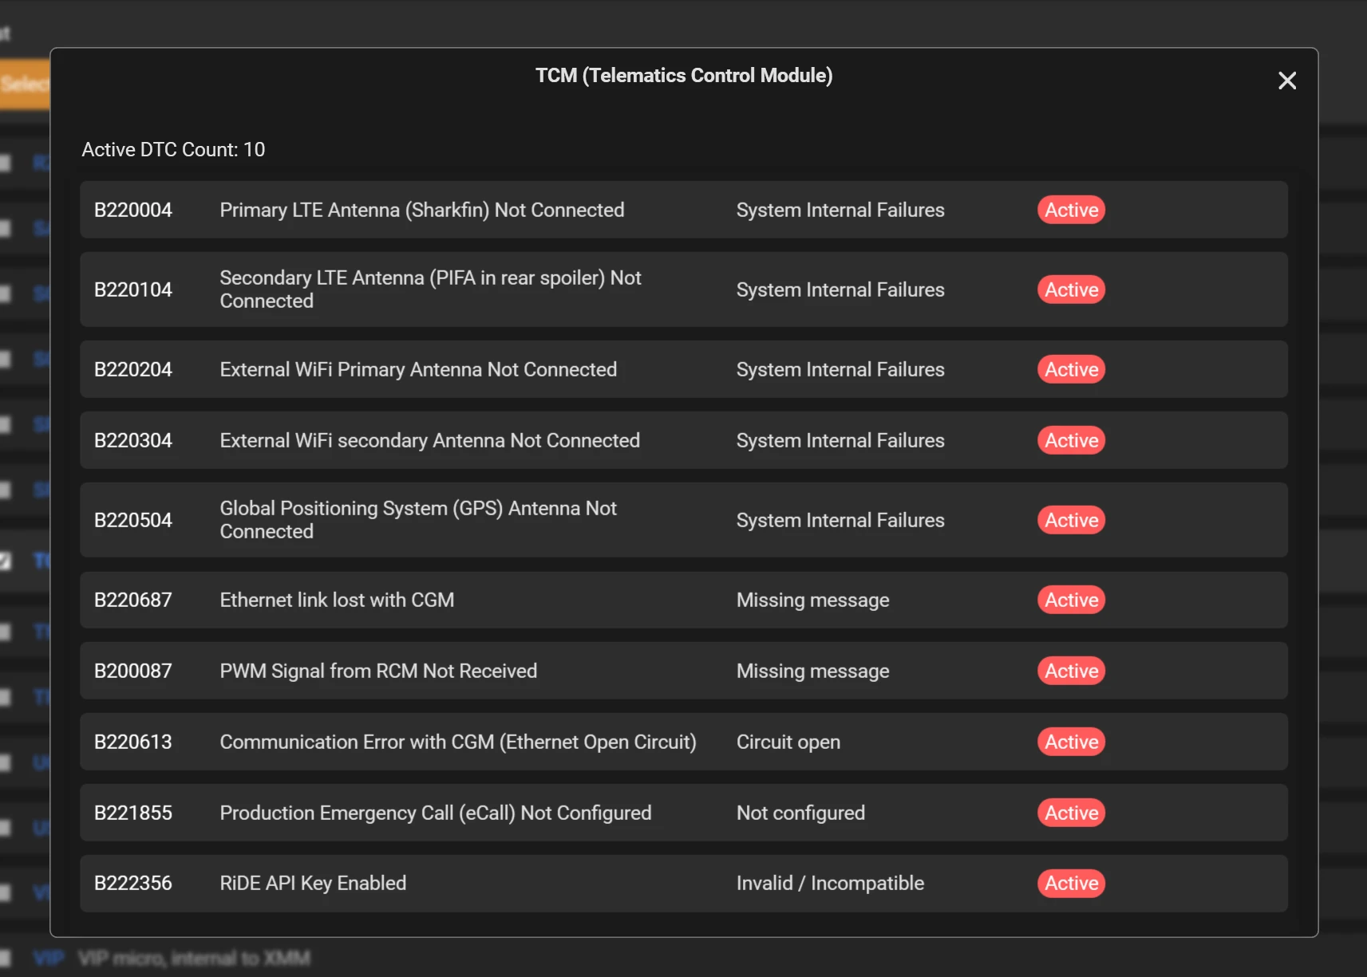This screenshot has height=977, width=1367.
Task: Select External WiFi Primary Antenna Not Connected text
Action: pos(418,369)
